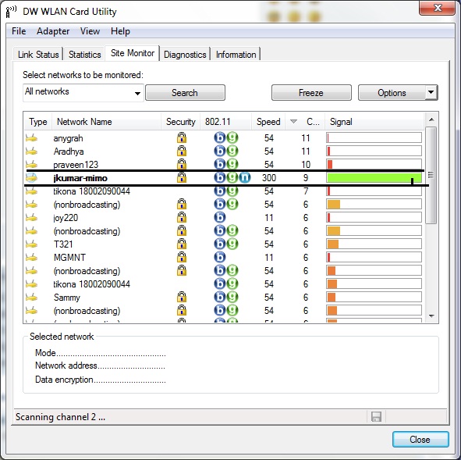The image size is (461, 460).
Task: Click the access point icon for joy220
Action: pyautogui.click(x=31, y=217)
